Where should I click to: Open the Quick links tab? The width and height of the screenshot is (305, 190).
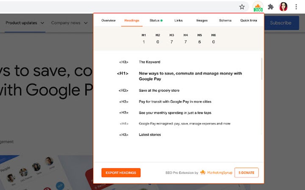click(x=249, y=20)
